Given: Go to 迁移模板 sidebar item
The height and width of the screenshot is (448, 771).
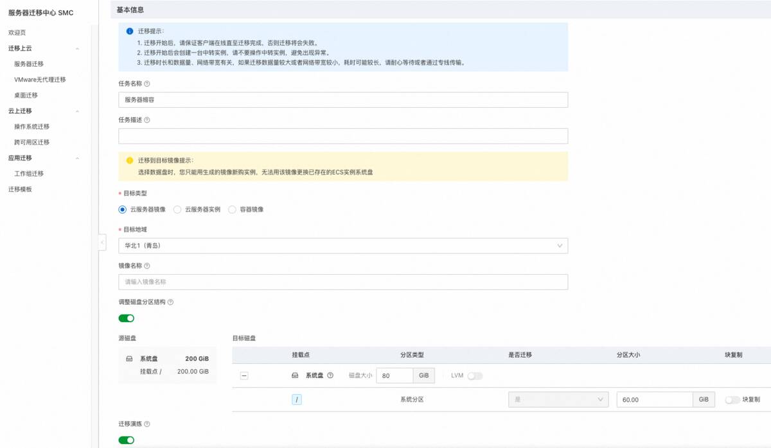Looking at the screenshot, I should [x=20, y=189].
